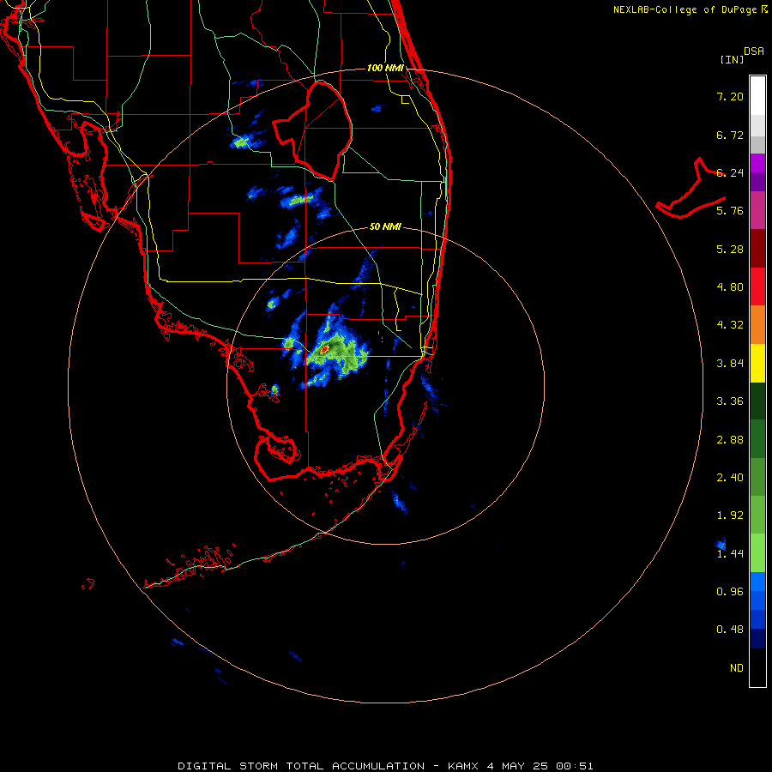This screenshot has height=772, width=772.
Task: Pick the navy swatch below 0.48
Action: 757,639
